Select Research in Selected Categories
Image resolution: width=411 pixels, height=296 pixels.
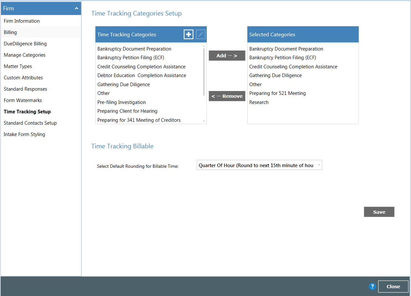(x=259, y=102)
